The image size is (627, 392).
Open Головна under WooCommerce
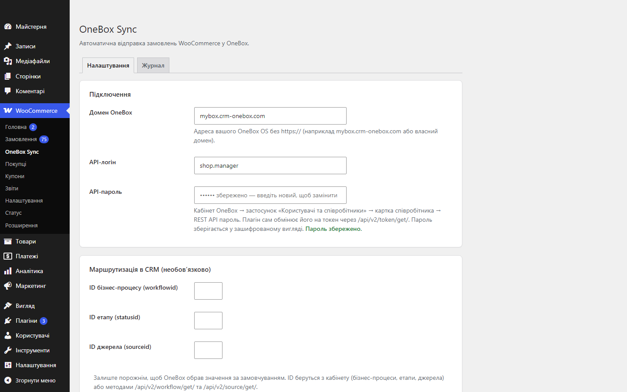click(16, 127)
